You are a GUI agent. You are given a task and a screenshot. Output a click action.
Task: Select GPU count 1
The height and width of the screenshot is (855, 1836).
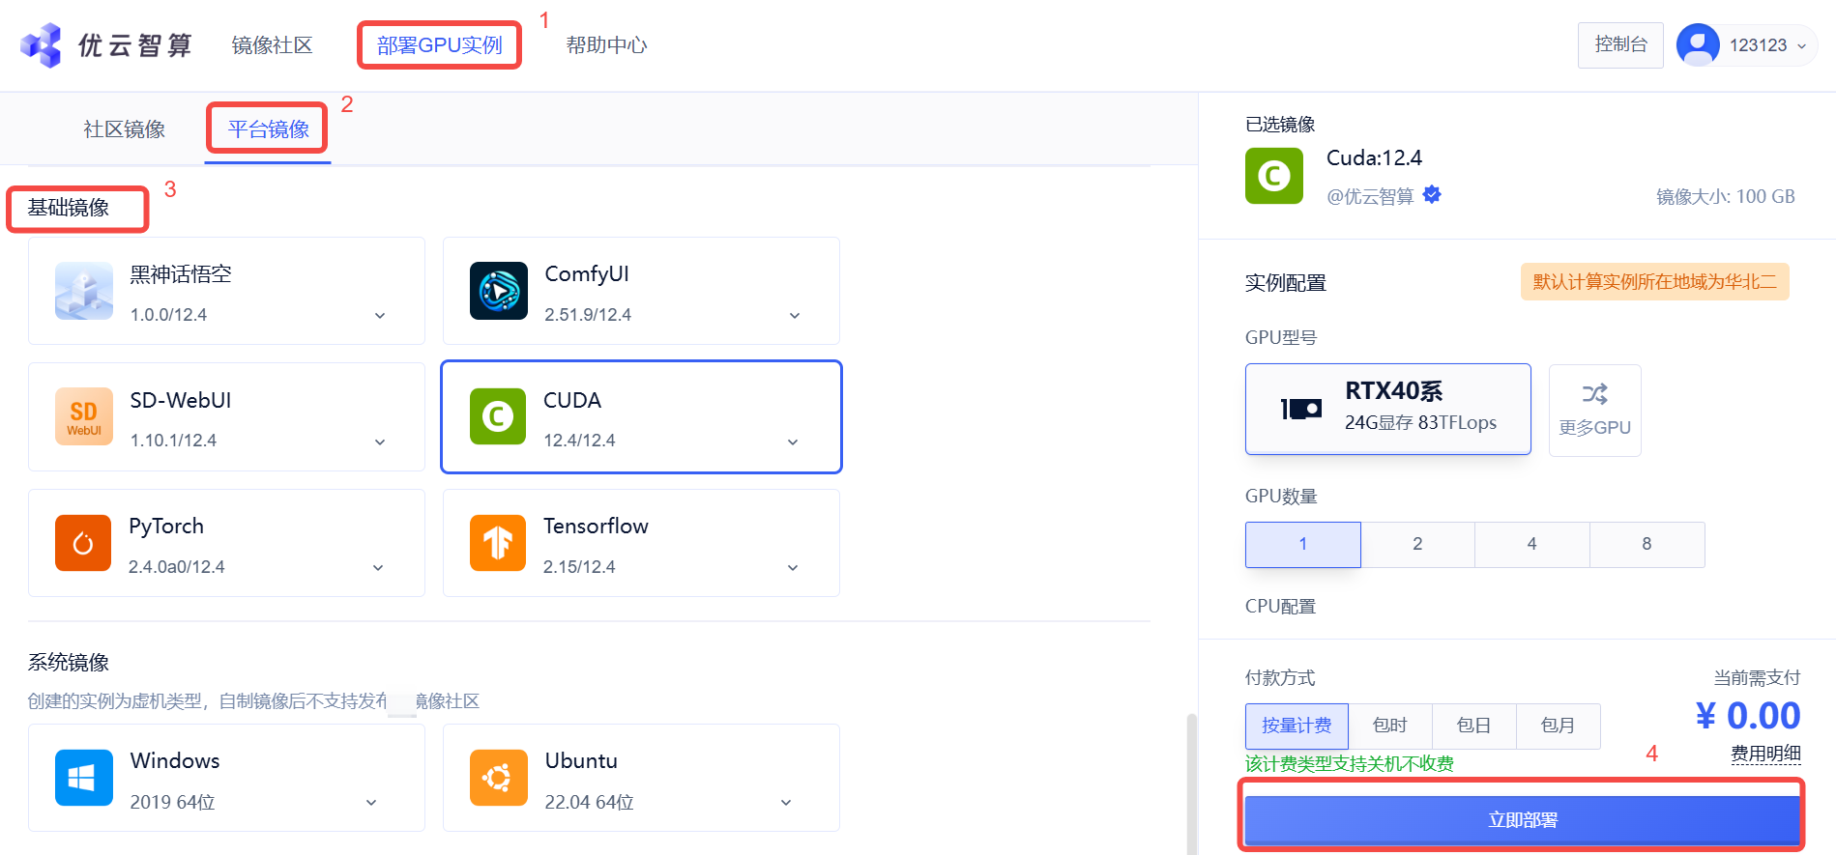tap(1302, 544)
